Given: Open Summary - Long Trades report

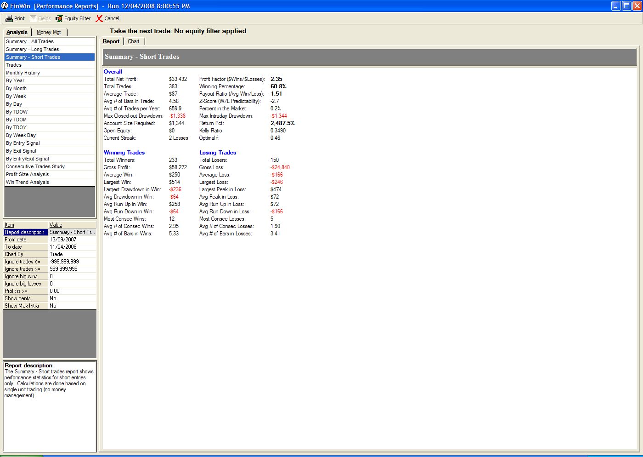Looking at the screenshot, I should click(x=33, y=49).
